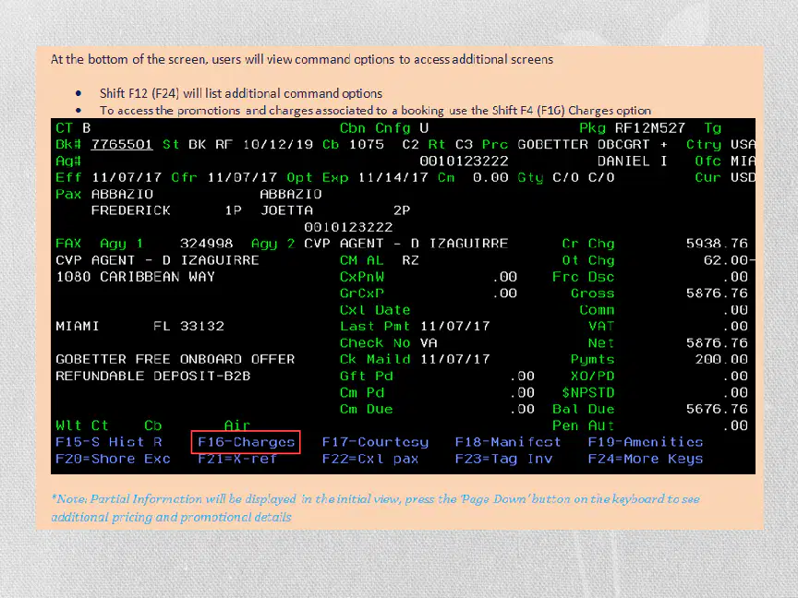
Task: Select the F19-Amenities command
Action: point(646,442)
